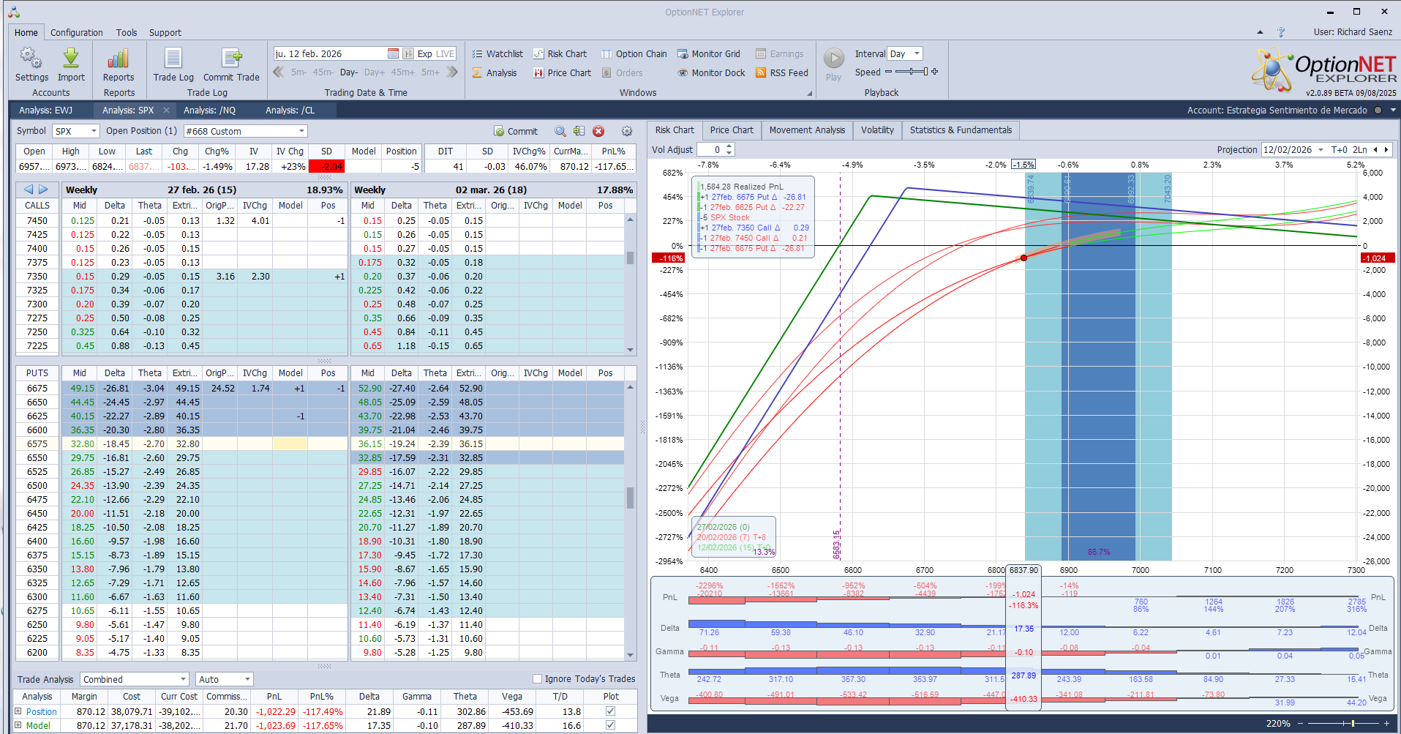
Task: Close the Analysis: SPX tab
Action: coord(167,111)
